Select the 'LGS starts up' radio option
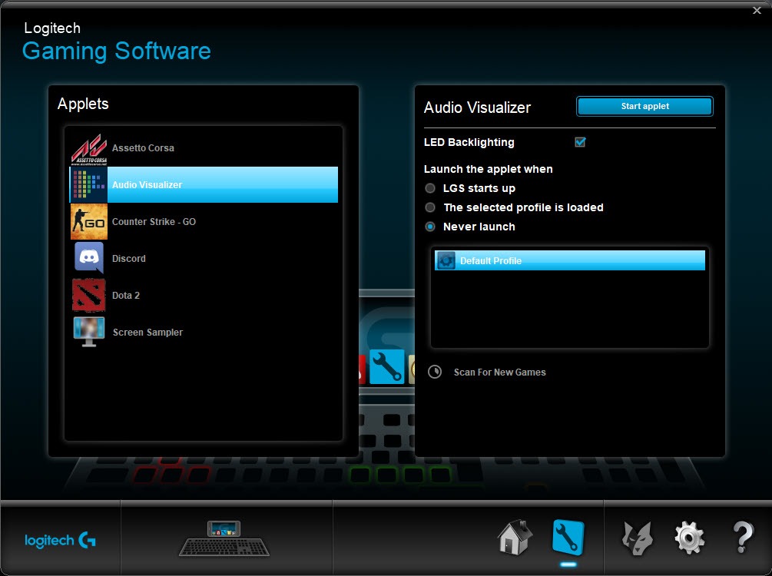 [430, 188]
